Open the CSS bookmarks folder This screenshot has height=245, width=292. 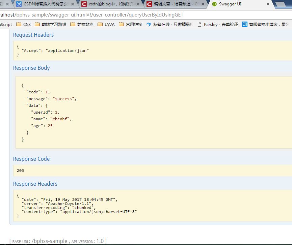click(x=24, y=24)
